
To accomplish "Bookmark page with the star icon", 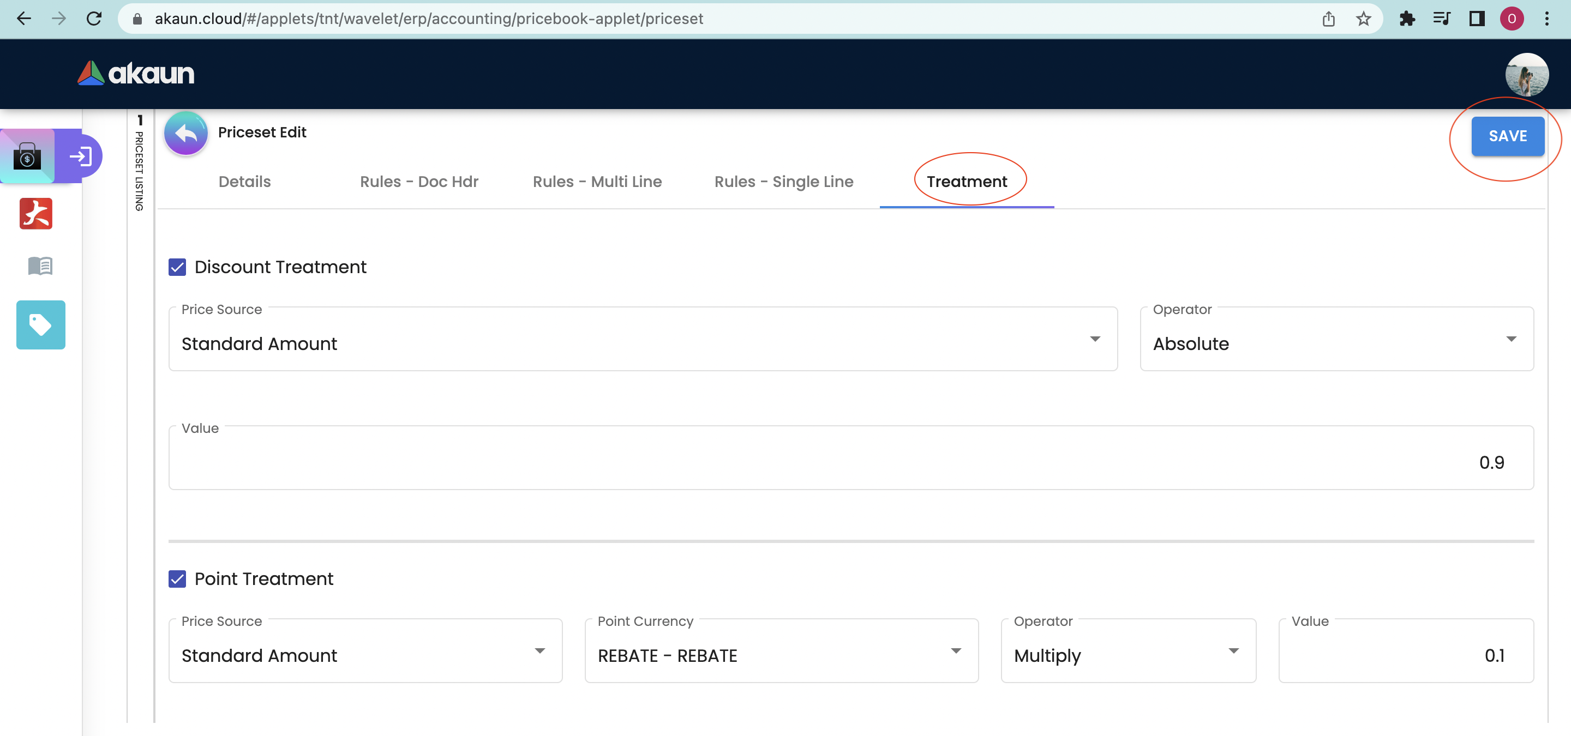I will point(1363,19).
